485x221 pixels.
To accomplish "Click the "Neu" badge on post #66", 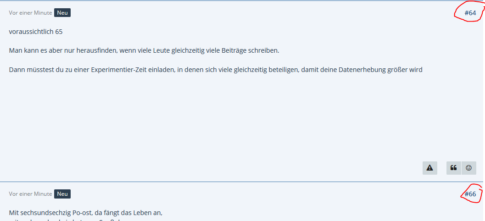I will coord(62,194).
